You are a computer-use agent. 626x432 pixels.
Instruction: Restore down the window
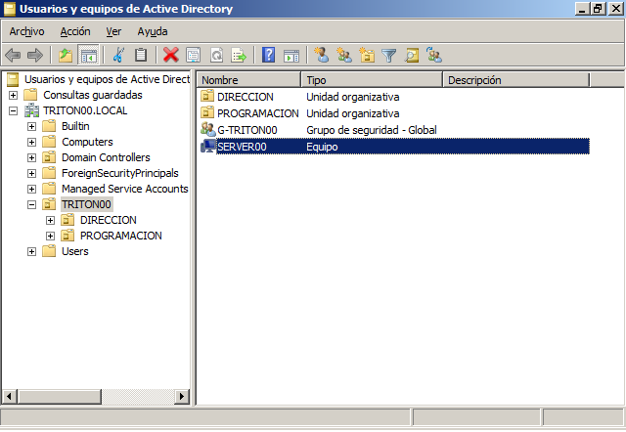click(598, 9)
